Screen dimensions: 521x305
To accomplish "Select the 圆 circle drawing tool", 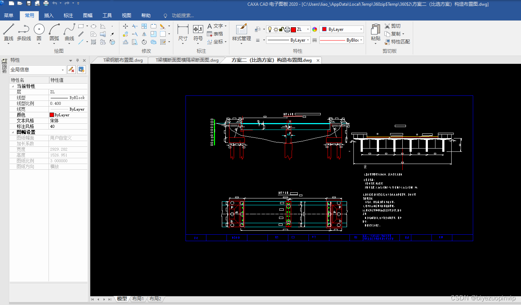I will [39, 30].
